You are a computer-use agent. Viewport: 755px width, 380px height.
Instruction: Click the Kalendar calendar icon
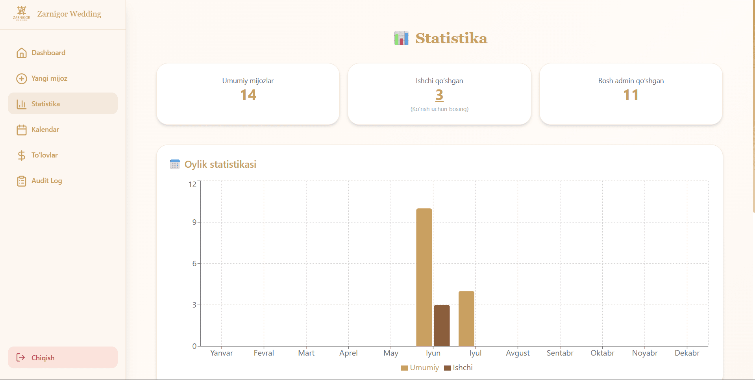tap(22, 130)
